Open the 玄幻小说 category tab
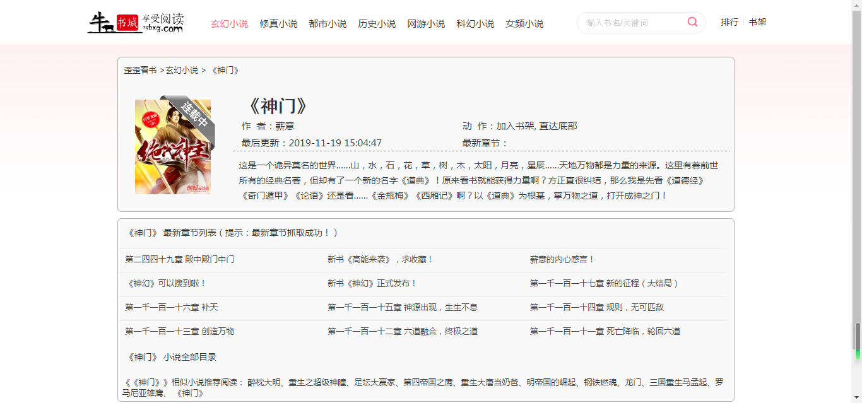 (x=229, y=24)
